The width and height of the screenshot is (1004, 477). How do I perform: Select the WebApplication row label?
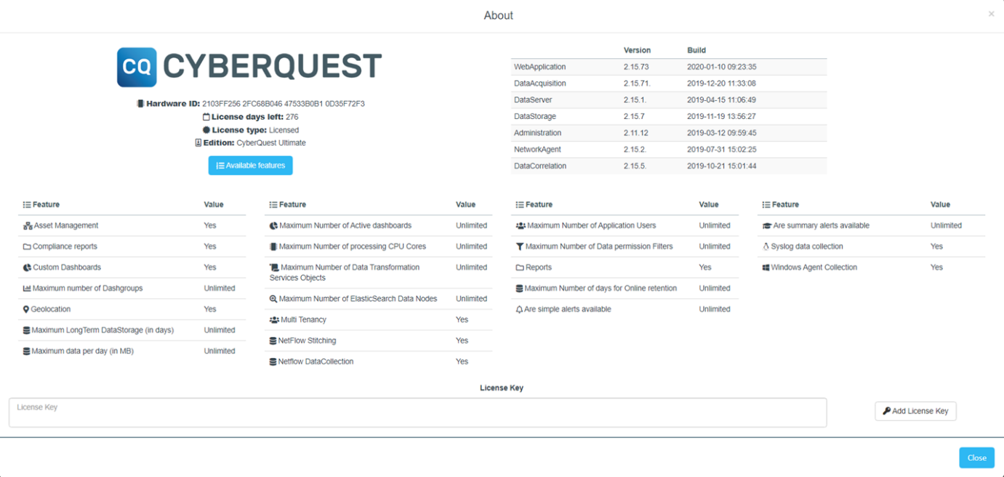pyautogui.click(x=539, y=67)
